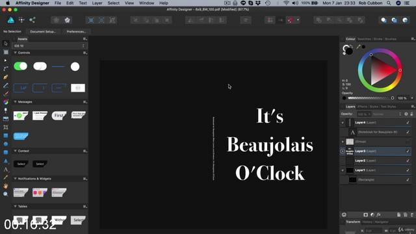Toggle visibility checkmark of Layer1
The height and width of the screenshot is (234, 416).
408,170
